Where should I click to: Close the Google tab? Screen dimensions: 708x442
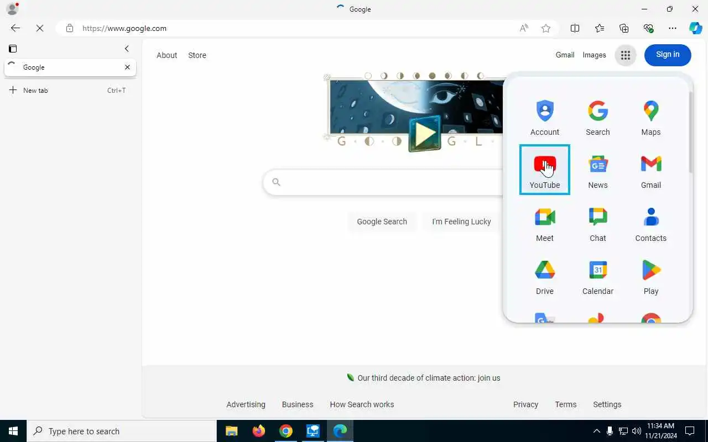pyautogui.click(x=127, y=67)
